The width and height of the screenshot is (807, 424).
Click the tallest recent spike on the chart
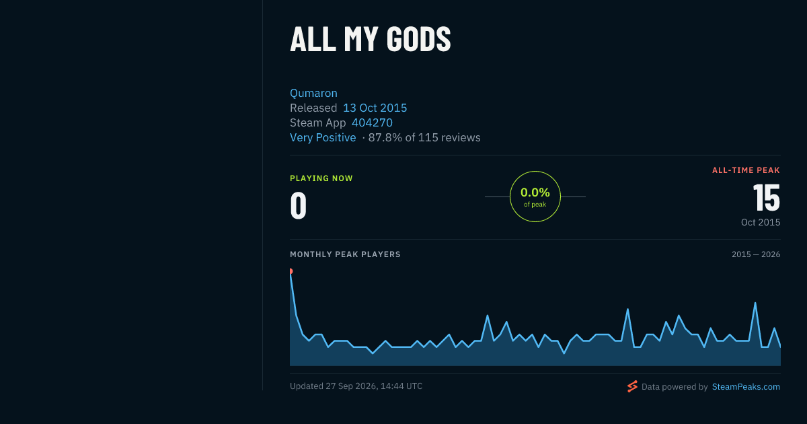(x=755, y=303)
